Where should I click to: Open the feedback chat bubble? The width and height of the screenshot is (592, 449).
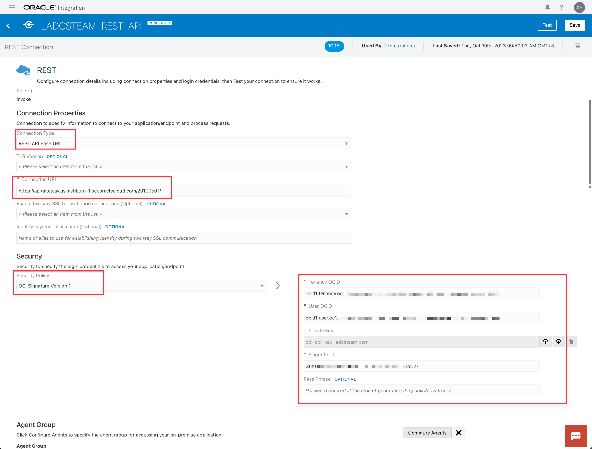(576, 436)
